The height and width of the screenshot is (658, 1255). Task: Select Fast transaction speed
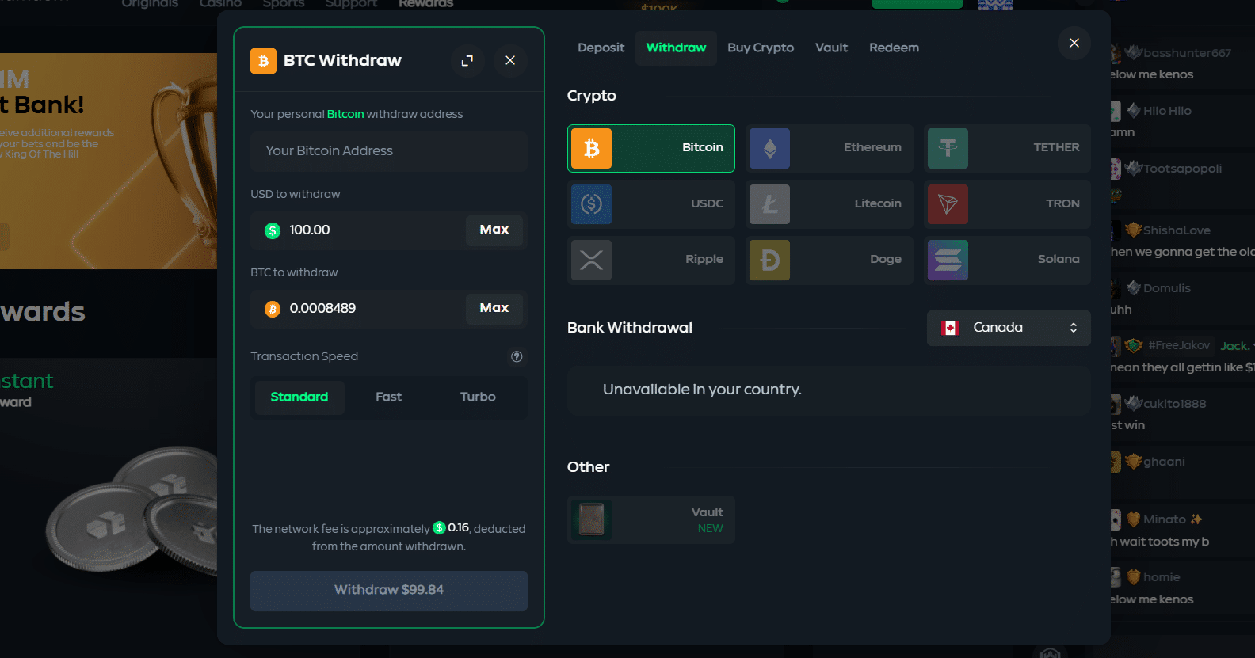(x=389, y=397)
